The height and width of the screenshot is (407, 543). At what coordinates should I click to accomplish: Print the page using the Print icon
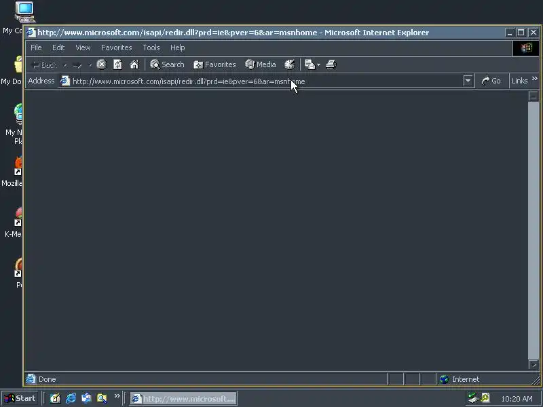331,64
